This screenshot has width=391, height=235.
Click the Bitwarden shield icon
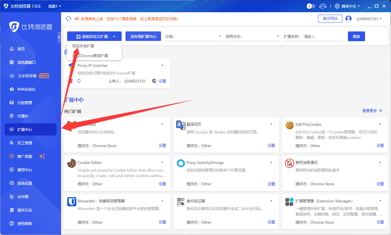[71, 201]
